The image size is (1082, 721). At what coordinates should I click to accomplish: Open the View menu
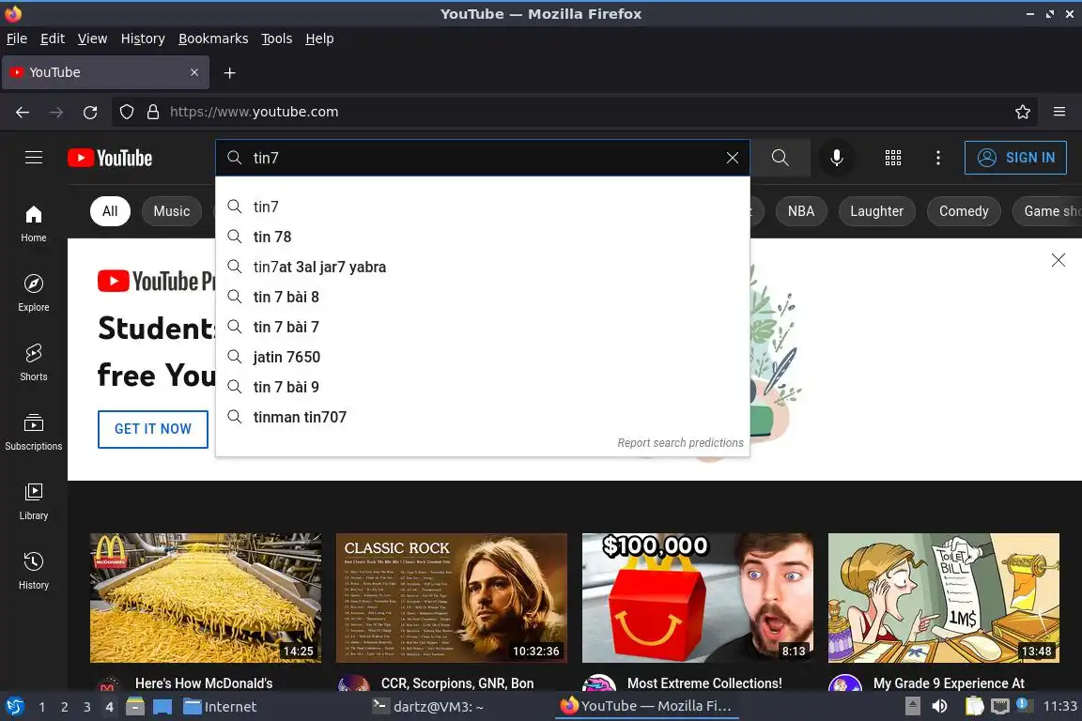click(x=92, y=38)
